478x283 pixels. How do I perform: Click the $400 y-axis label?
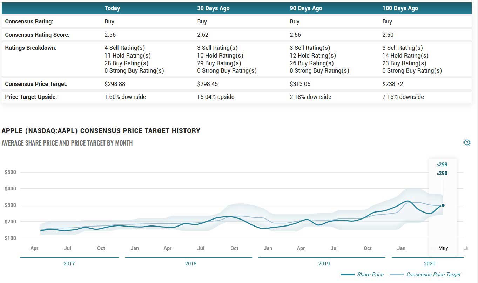tap(11, 189)
